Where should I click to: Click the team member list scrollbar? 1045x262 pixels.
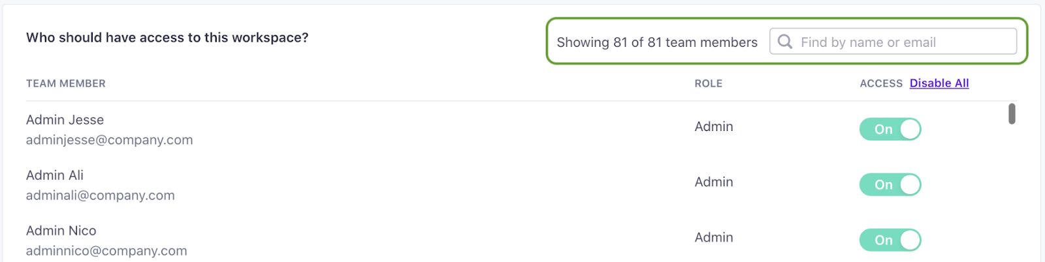click(1012, 114)
